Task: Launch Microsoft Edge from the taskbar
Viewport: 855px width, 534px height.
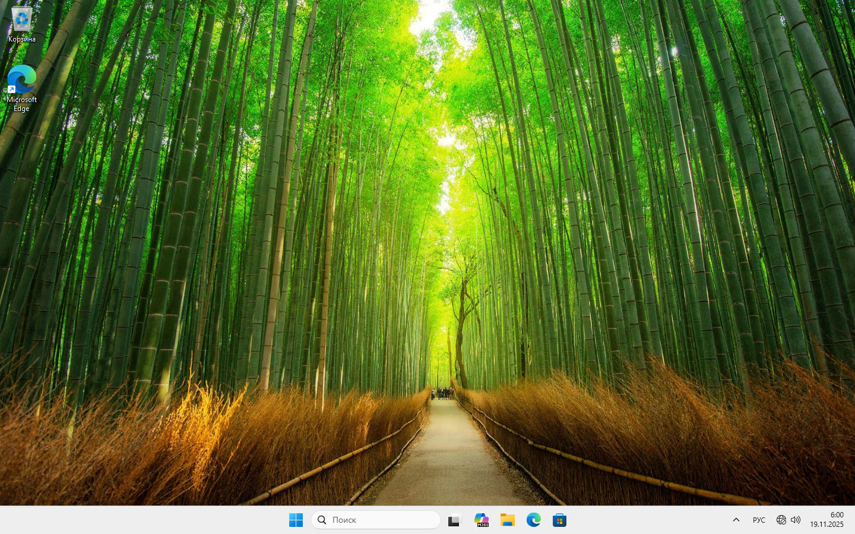Action: 533,520
